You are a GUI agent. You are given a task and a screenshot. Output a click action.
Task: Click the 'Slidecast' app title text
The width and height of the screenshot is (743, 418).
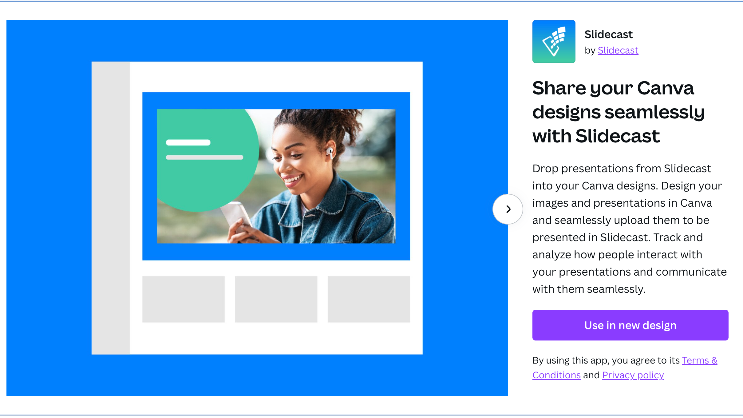point(608,34)
